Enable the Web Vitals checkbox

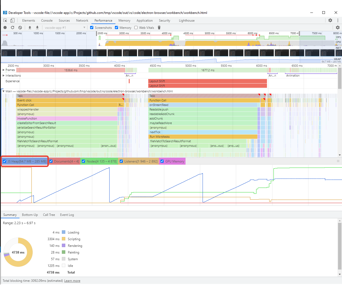tap(136, 27)
